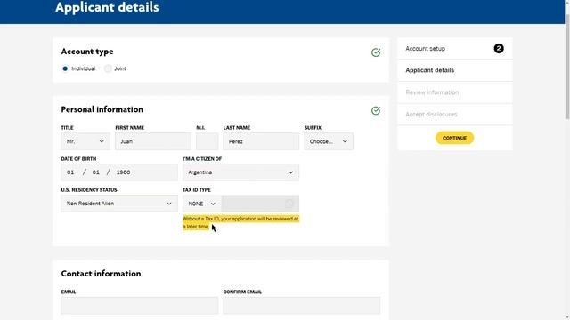570x320 pixels.
Task: Open the Tax ID Type dropdown showing NONE
Action: point(202,204)
